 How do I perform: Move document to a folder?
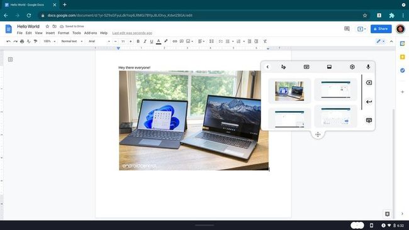[x=54, y=26]
